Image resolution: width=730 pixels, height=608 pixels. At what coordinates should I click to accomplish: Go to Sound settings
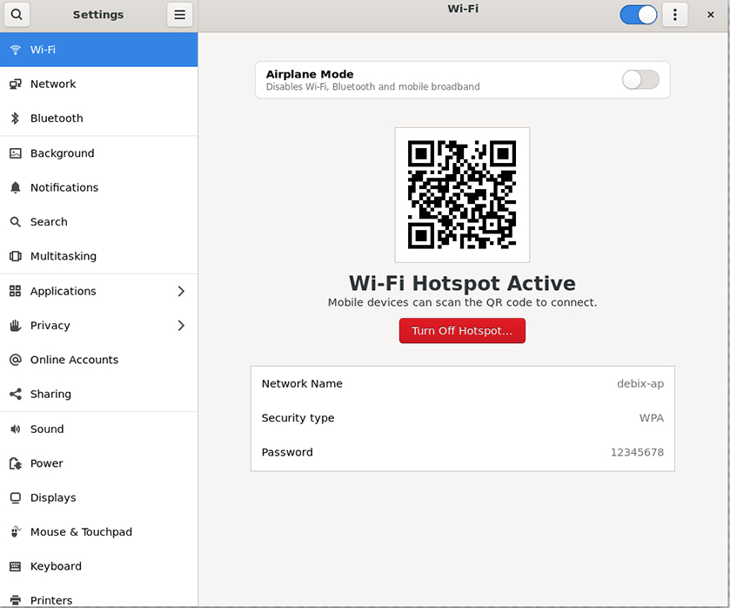(x=98, y=429)
